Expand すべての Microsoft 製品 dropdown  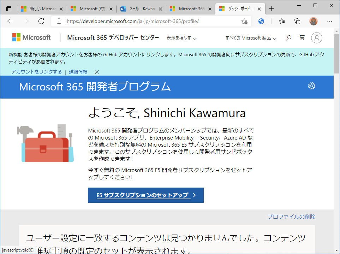[x=251, y=38]
